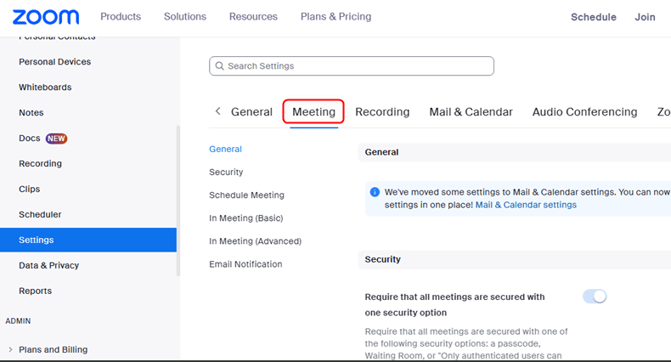Click the Join link

(x=645, y=17)
